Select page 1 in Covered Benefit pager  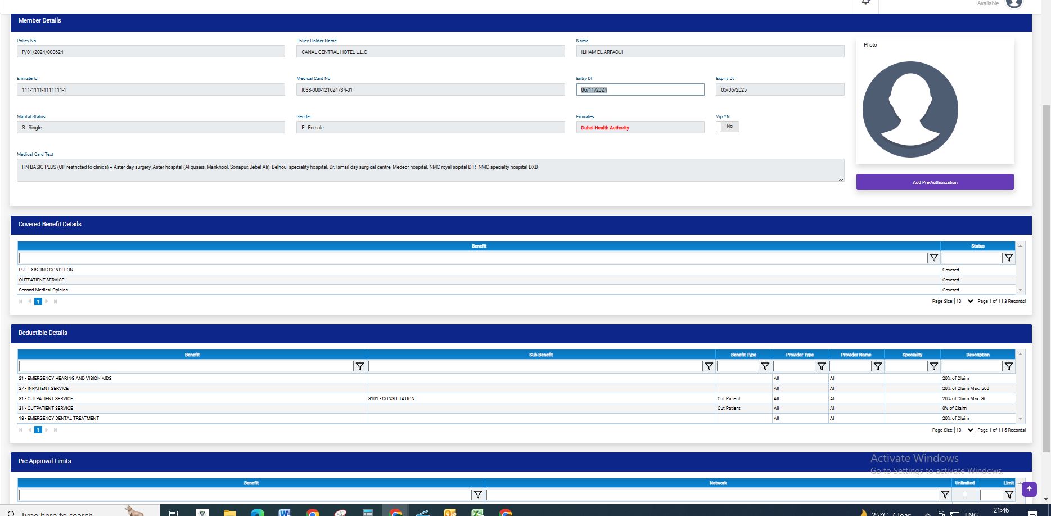coord(38,302)
